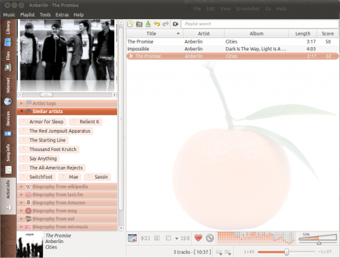Screen dimensions: 340x258
Task: Switch to the Internet sidebar tab
Action: coord(8,92)
